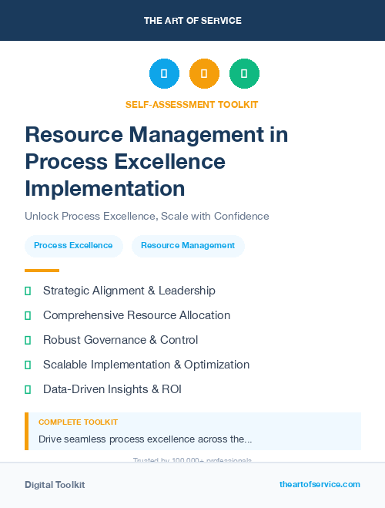Click the bullet icon beside Strategic Alignment & Leadership

(x=28, y=291)
